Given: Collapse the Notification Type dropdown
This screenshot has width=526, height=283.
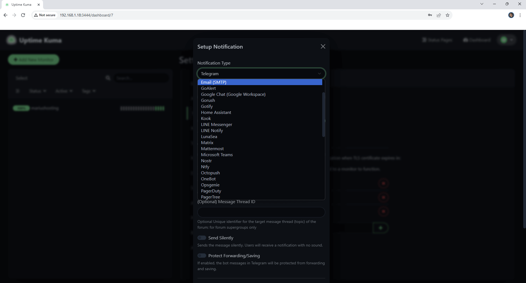Looking at the screenshot, I should click(319, 73).
